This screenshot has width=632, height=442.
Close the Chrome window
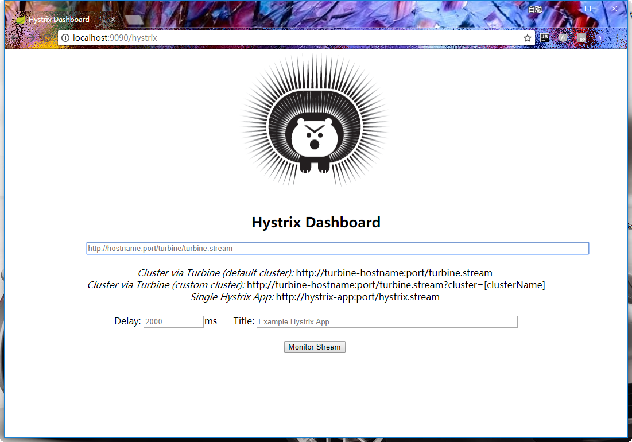tap(614, 9)
